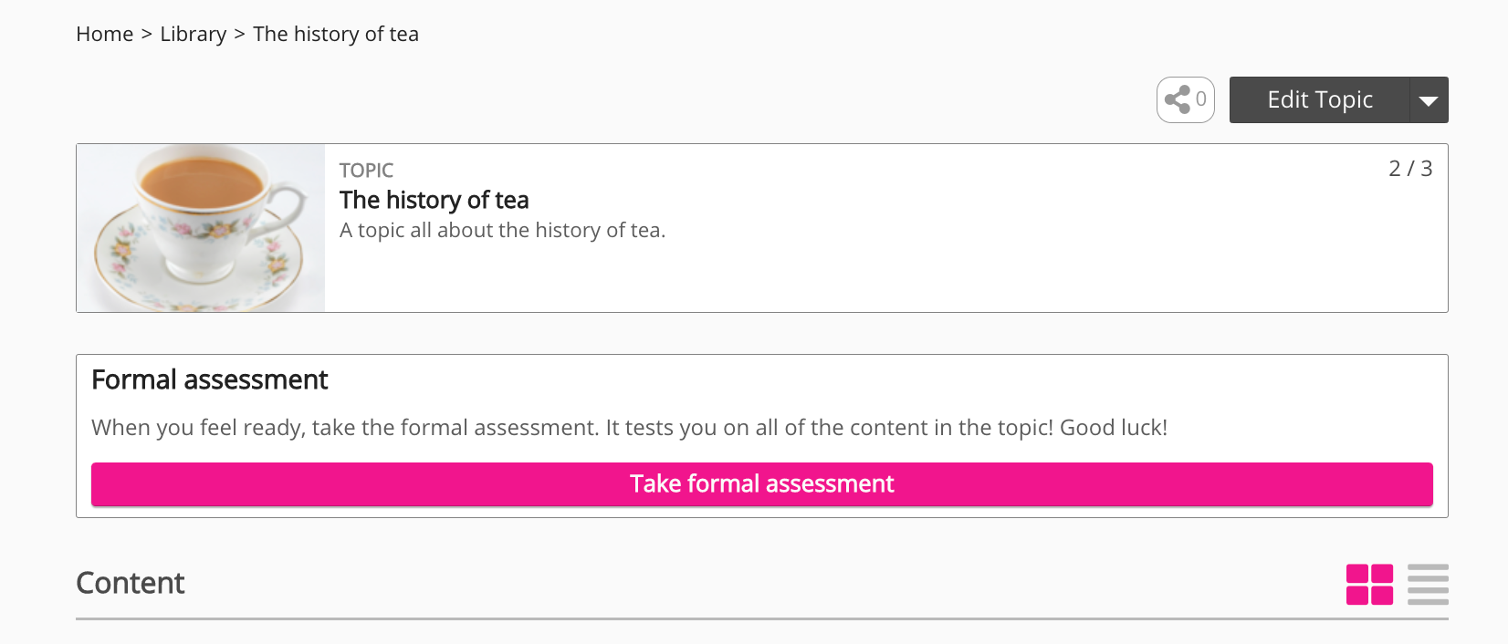
Task: Click the share icon
Action: [1178, 99]
